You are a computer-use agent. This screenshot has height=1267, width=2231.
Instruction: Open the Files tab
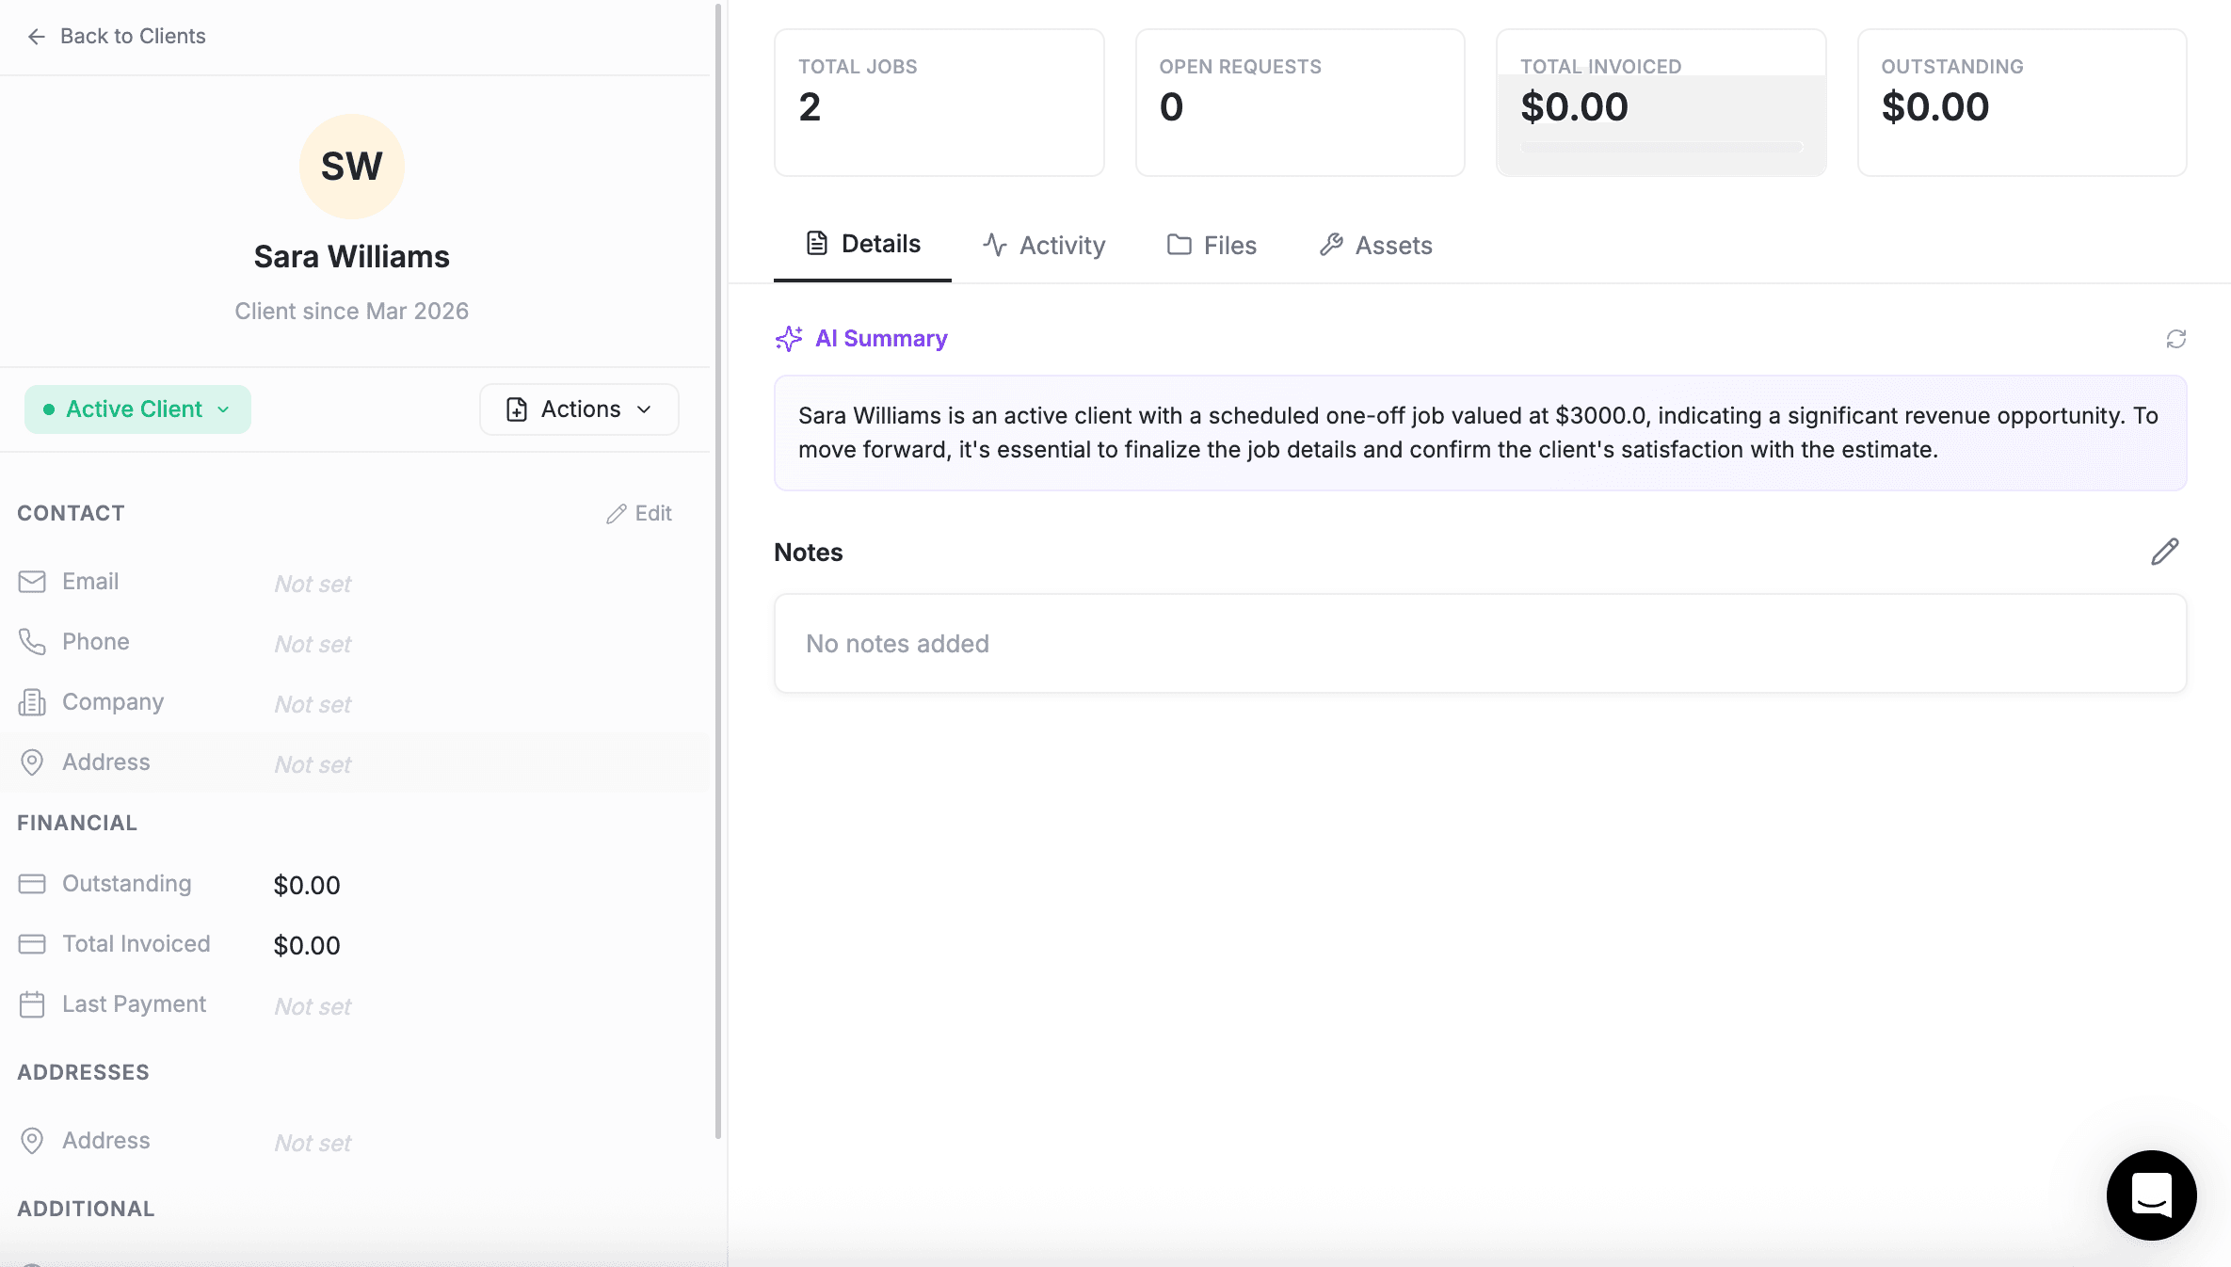[1212, 245]
